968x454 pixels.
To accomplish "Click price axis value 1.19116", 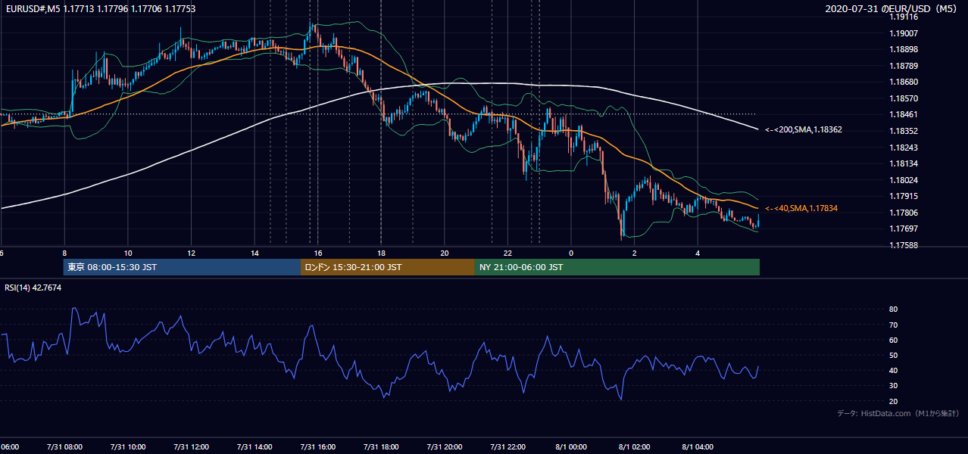I will 903,17.
